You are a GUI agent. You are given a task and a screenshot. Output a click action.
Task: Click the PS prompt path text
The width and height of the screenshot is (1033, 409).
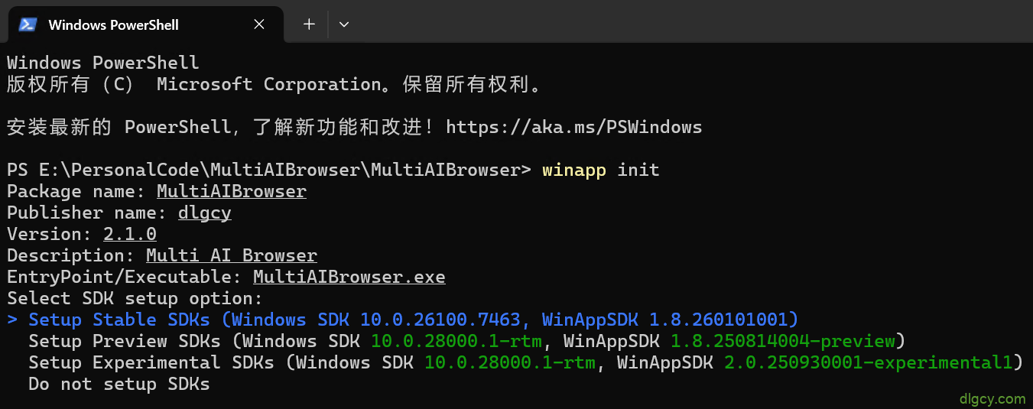coord(268,170)
